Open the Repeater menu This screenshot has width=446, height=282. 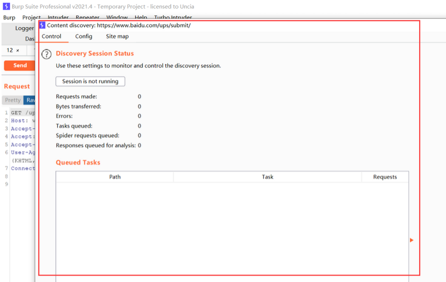87,17
